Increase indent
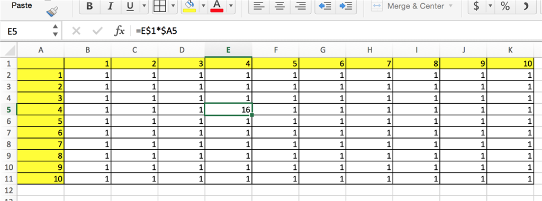The height and width of the screenshot is (201, 542). click(x=346, y=6)
